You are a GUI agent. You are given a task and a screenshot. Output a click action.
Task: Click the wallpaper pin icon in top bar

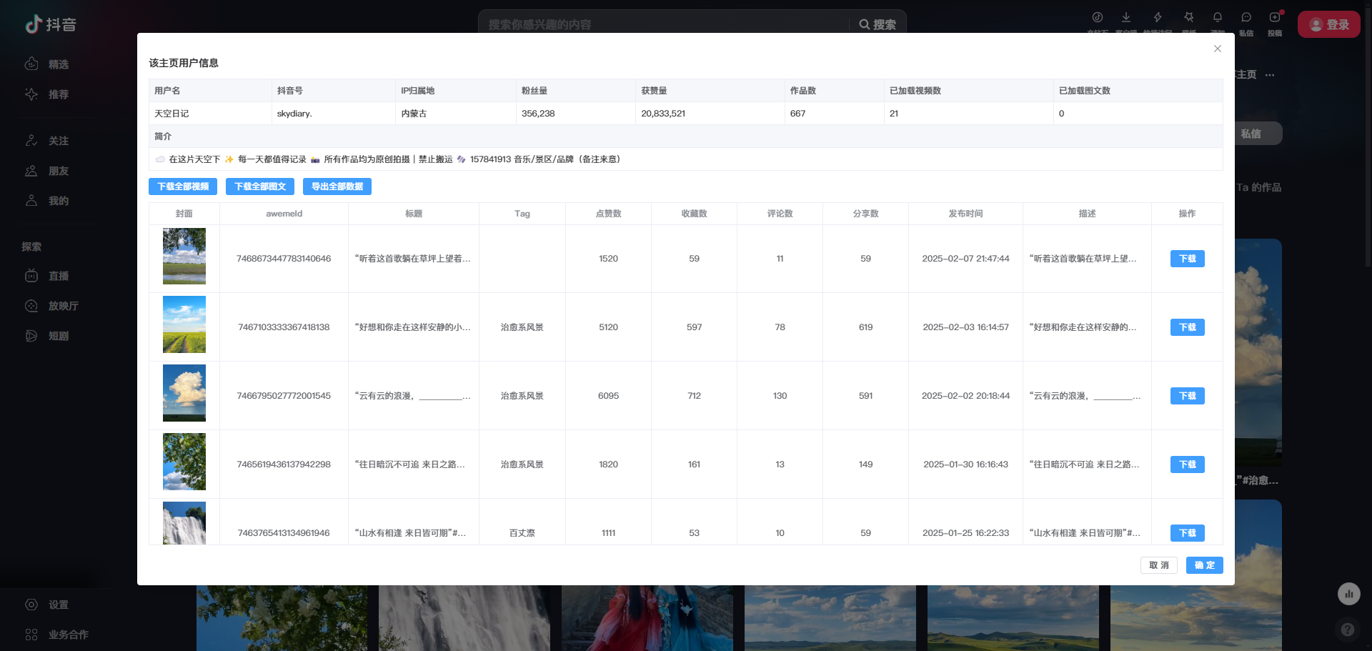(x=1189, y=17)
